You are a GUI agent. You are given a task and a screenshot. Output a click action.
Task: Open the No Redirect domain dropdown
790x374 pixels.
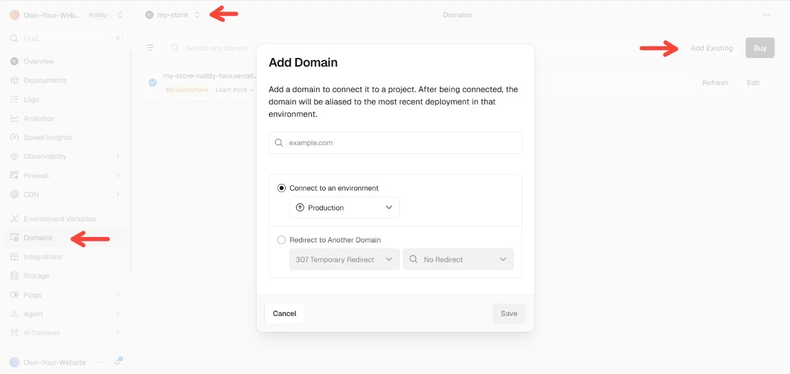[458, 259]
